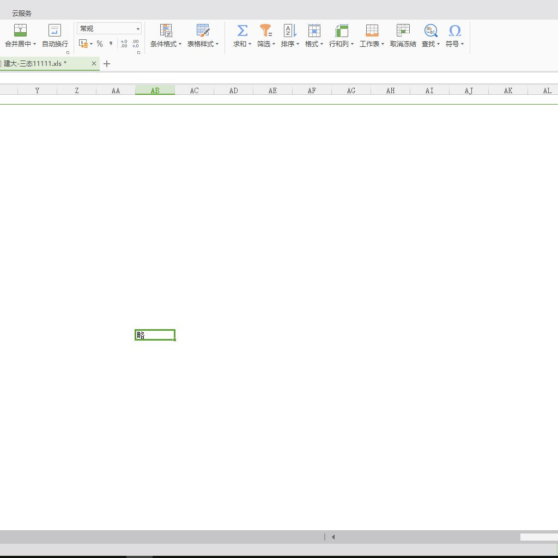
Task: Open the 云服务 cloud services menu
Action: click(22, 13)
